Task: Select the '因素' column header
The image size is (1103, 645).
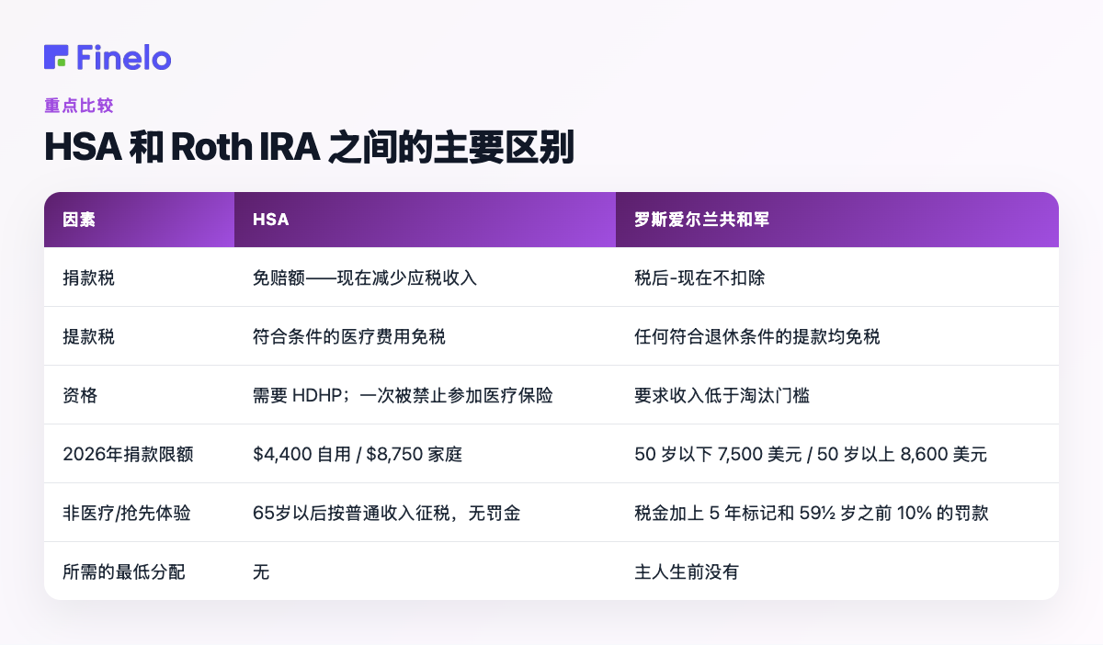Action: coord(139,220)
